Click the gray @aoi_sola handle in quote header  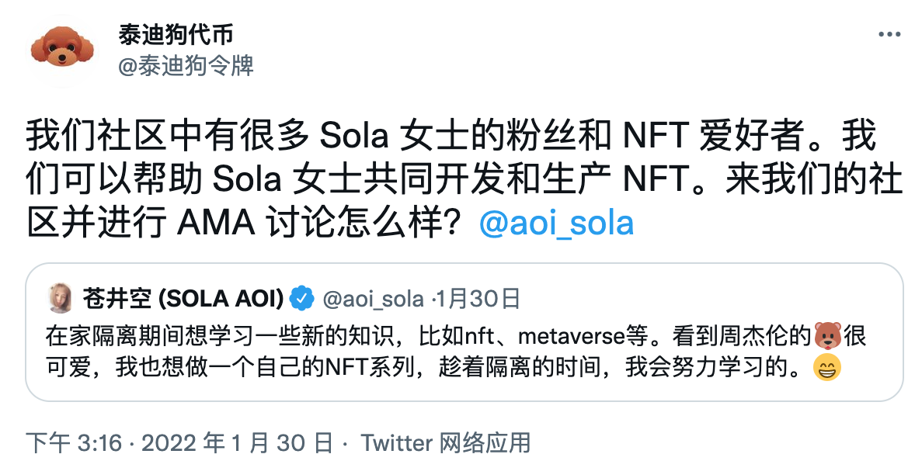pos(373,298)
